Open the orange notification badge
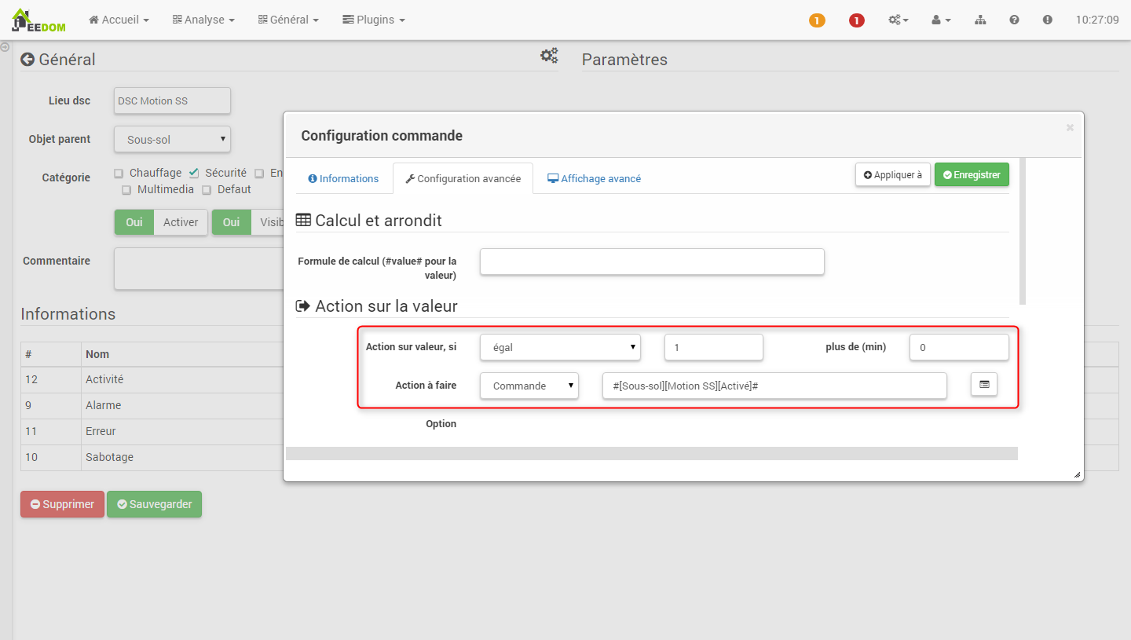The image size is (1131, 640). [x=817, y=20]
